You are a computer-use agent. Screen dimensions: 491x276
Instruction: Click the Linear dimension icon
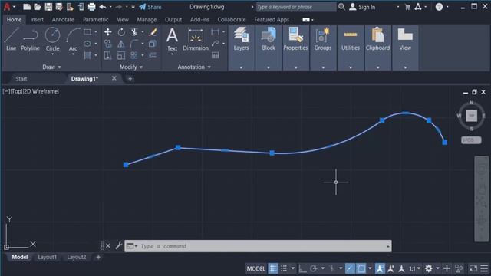[215, 31]
